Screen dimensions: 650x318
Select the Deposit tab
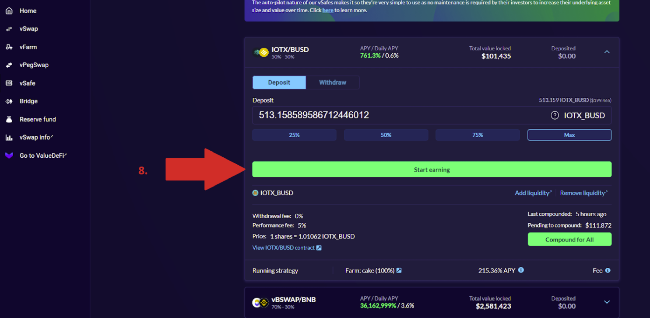pos(279,83)
